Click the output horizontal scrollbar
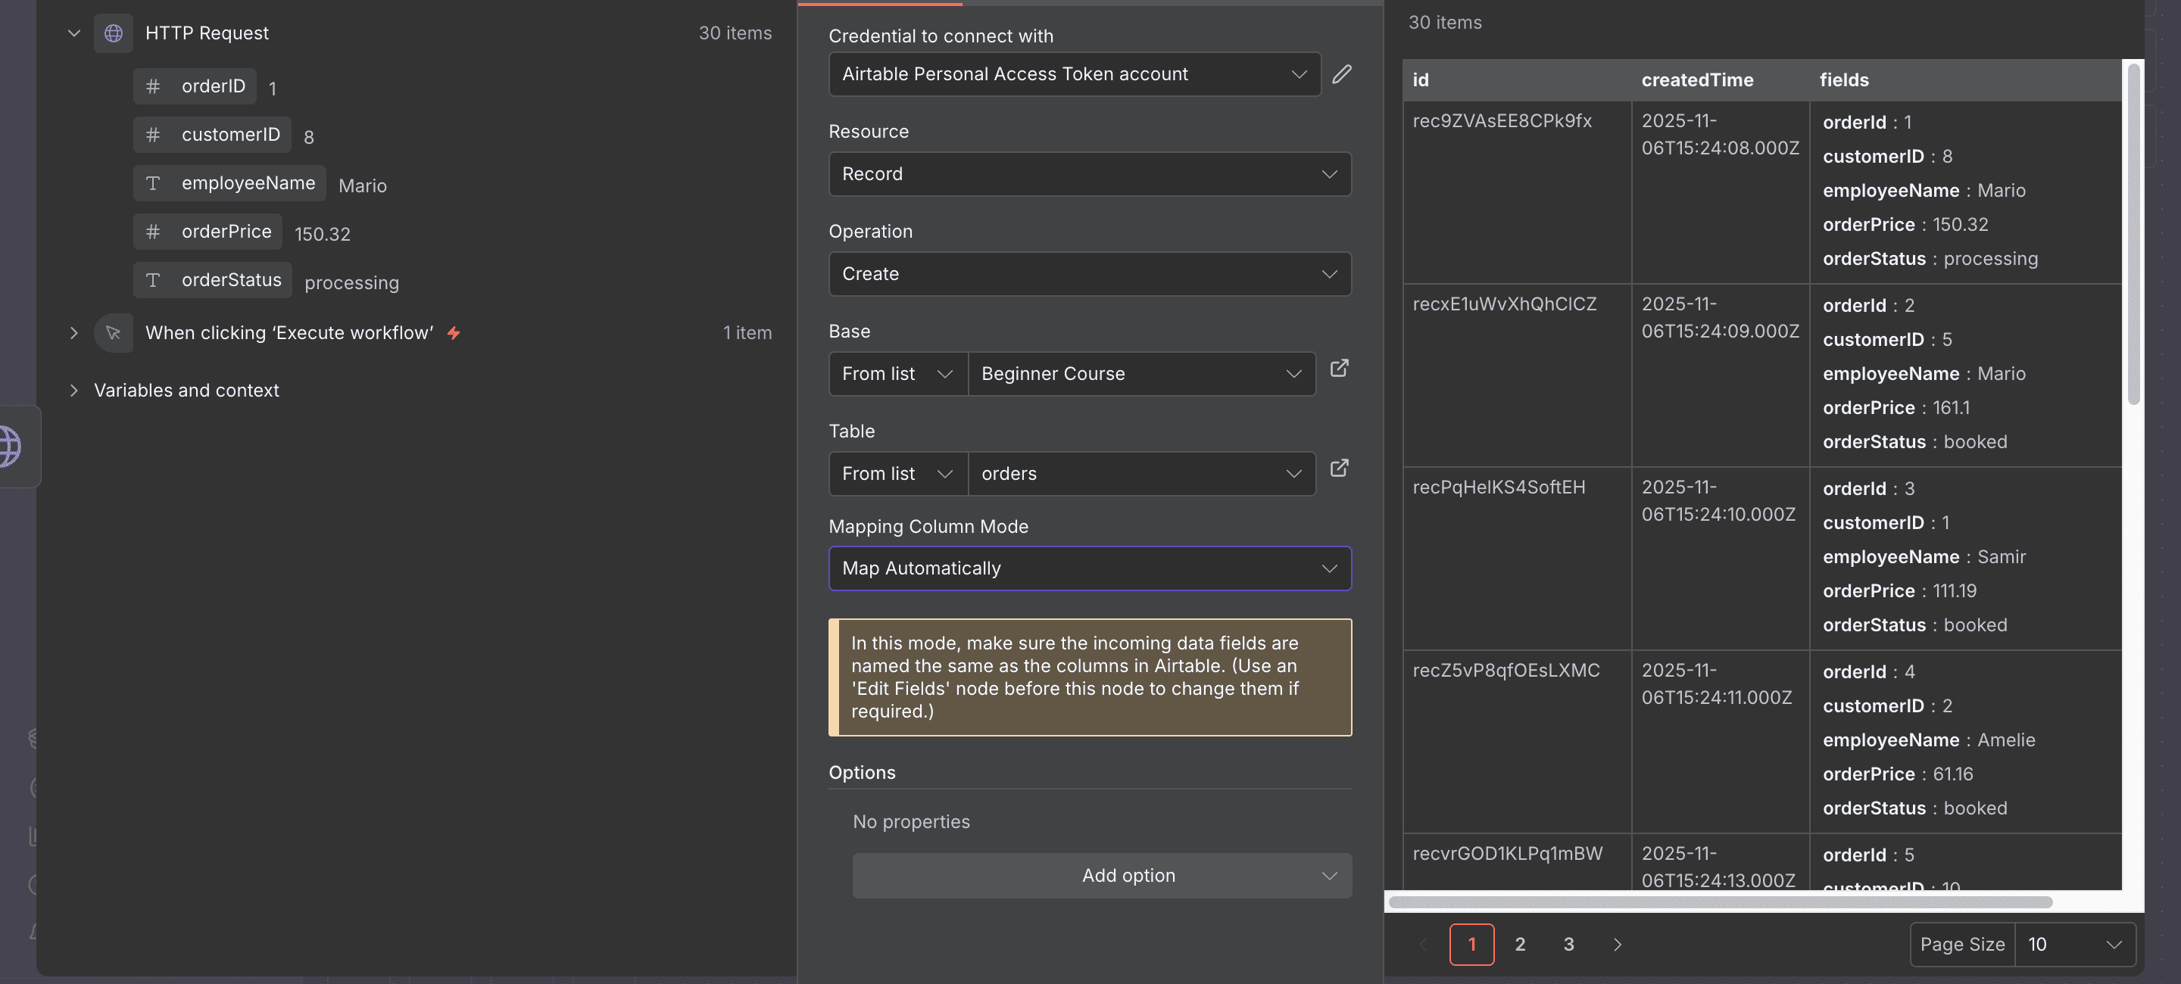 [x=1721, y=902]
